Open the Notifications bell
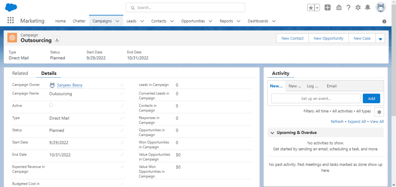 point(368,8)
